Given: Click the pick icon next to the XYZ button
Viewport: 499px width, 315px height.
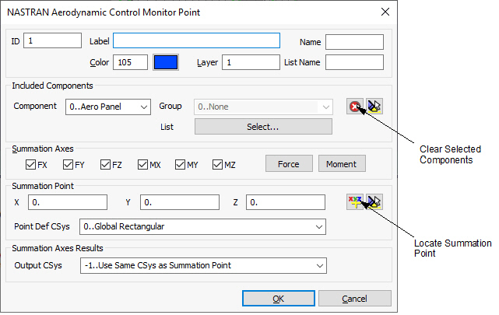Looking at the screenshot, I should click(x=374, y=202).
